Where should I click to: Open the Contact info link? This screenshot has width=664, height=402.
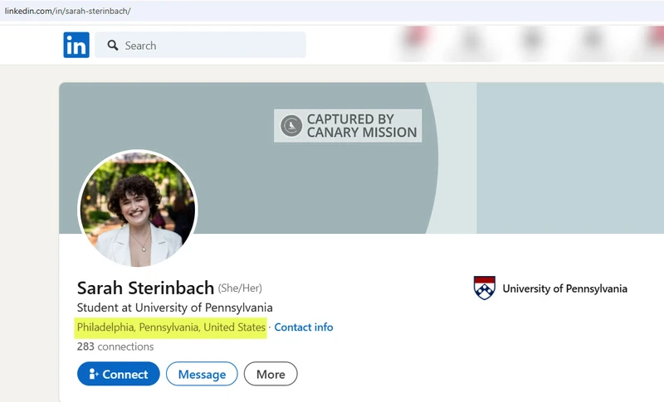pyautogui.click(x=304, y=327)
